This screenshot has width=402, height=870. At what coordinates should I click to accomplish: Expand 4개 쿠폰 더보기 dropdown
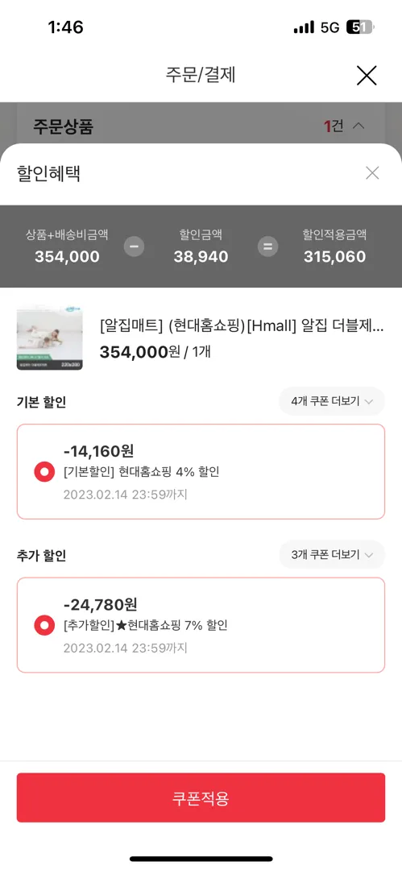pyautogui.click(x=331, y=401)
